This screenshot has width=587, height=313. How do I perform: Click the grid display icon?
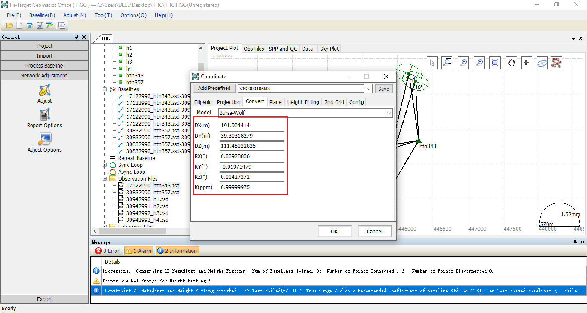pyautogui.click(x=526, y=63)
